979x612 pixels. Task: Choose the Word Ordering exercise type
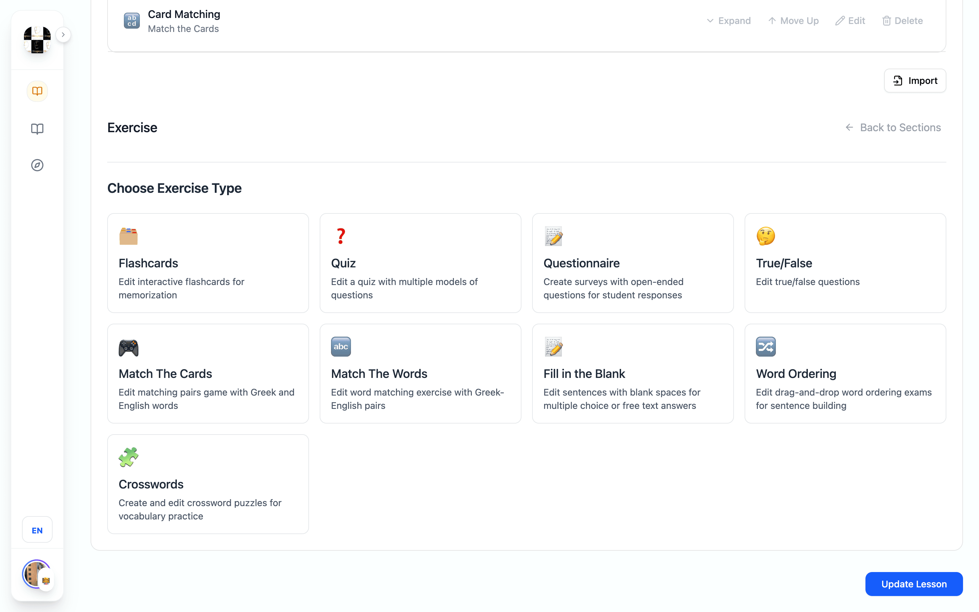pyautogui.click(x=844, y=373)
